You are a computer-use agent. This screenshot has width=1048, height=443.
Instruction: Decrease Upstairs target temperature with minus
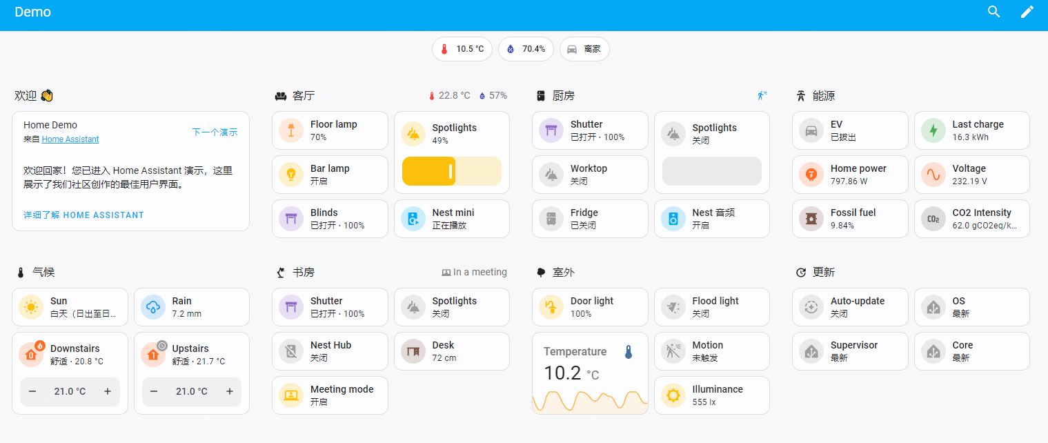154,391
